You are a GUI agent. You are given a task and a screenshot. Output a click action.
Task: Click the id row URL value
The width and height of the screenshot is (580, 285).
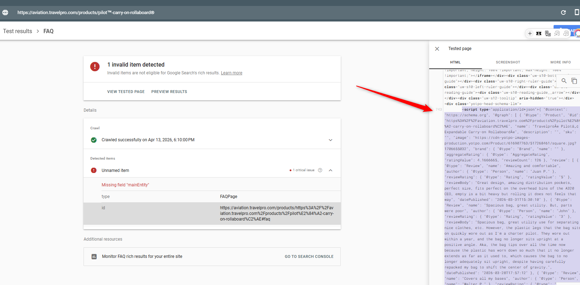[x=277, y=213]
